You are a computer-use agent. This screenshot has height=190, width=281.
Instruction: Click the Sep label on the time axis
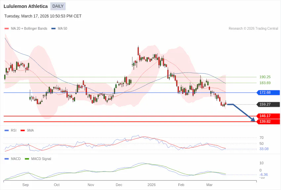coord(25,185)
